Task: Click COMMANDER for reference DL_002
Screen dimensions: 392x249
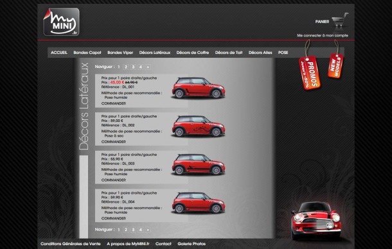Action: [114, 142]
